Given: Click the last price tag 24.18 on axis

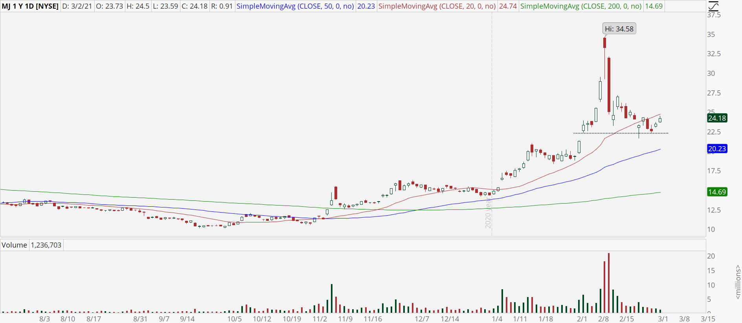Looking at the screenshot, I should click(x=717, y=118).
